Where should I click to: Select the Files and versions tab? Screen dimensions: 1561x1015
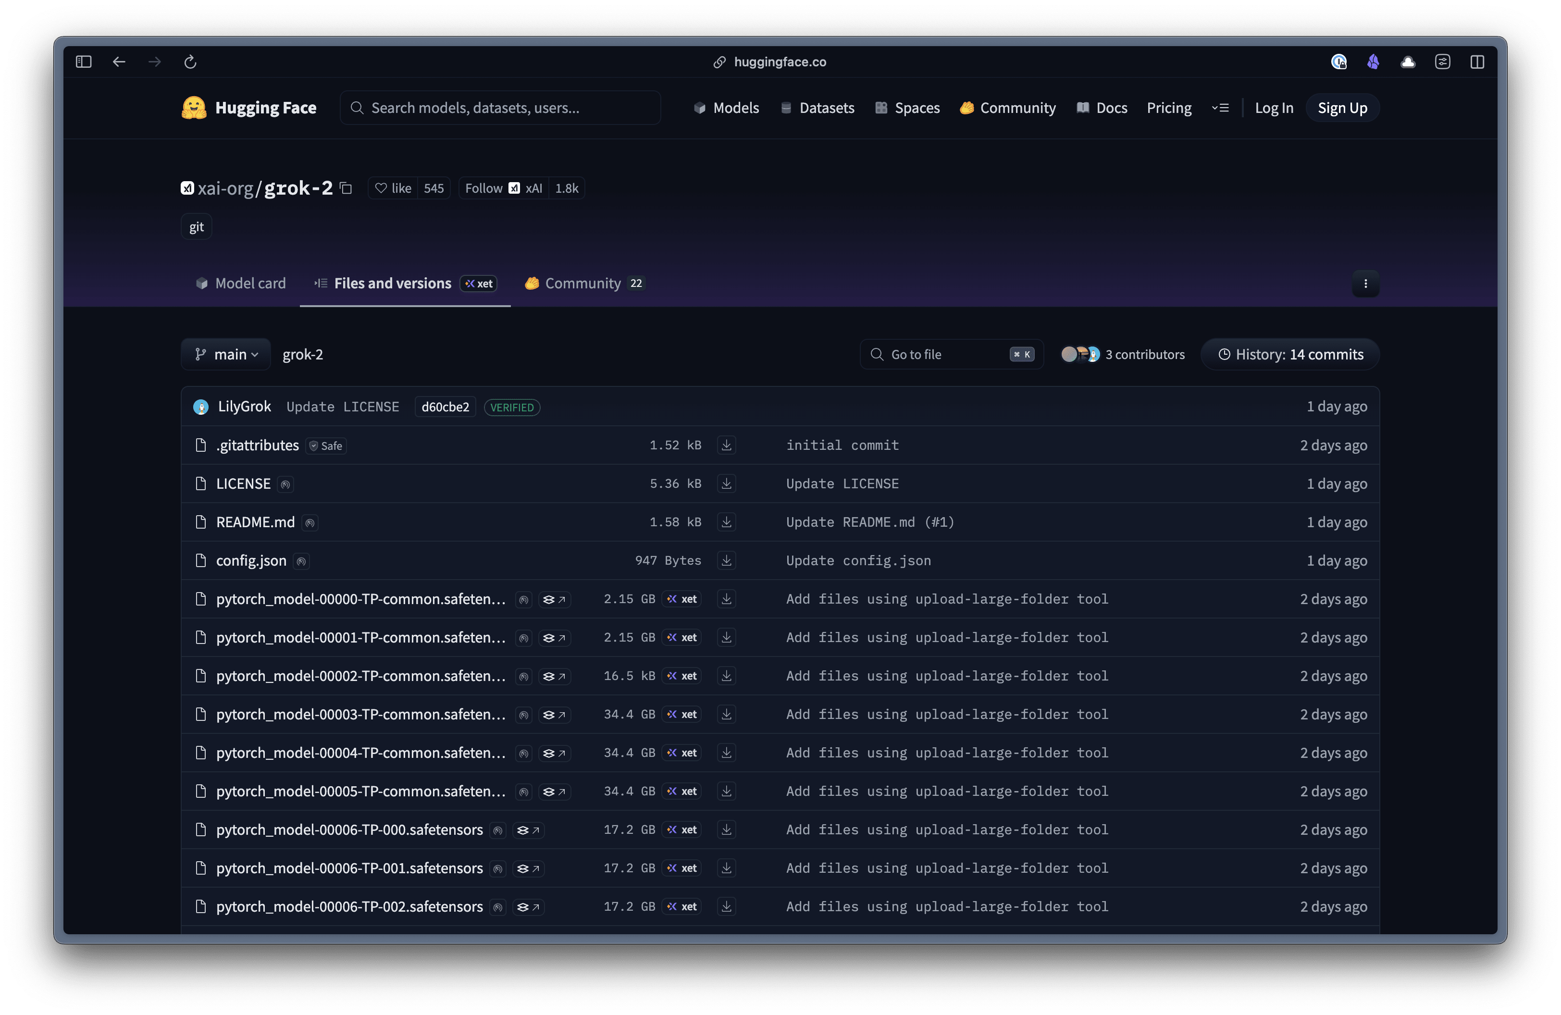tap(405, 283)
